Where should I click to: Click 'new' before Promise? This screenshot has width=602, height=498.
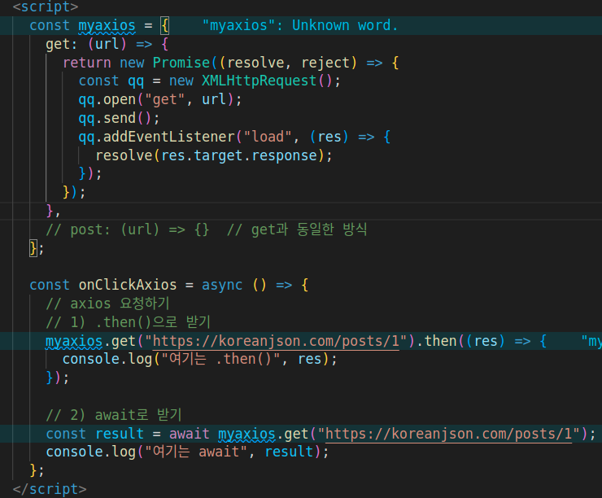(132, 63)
